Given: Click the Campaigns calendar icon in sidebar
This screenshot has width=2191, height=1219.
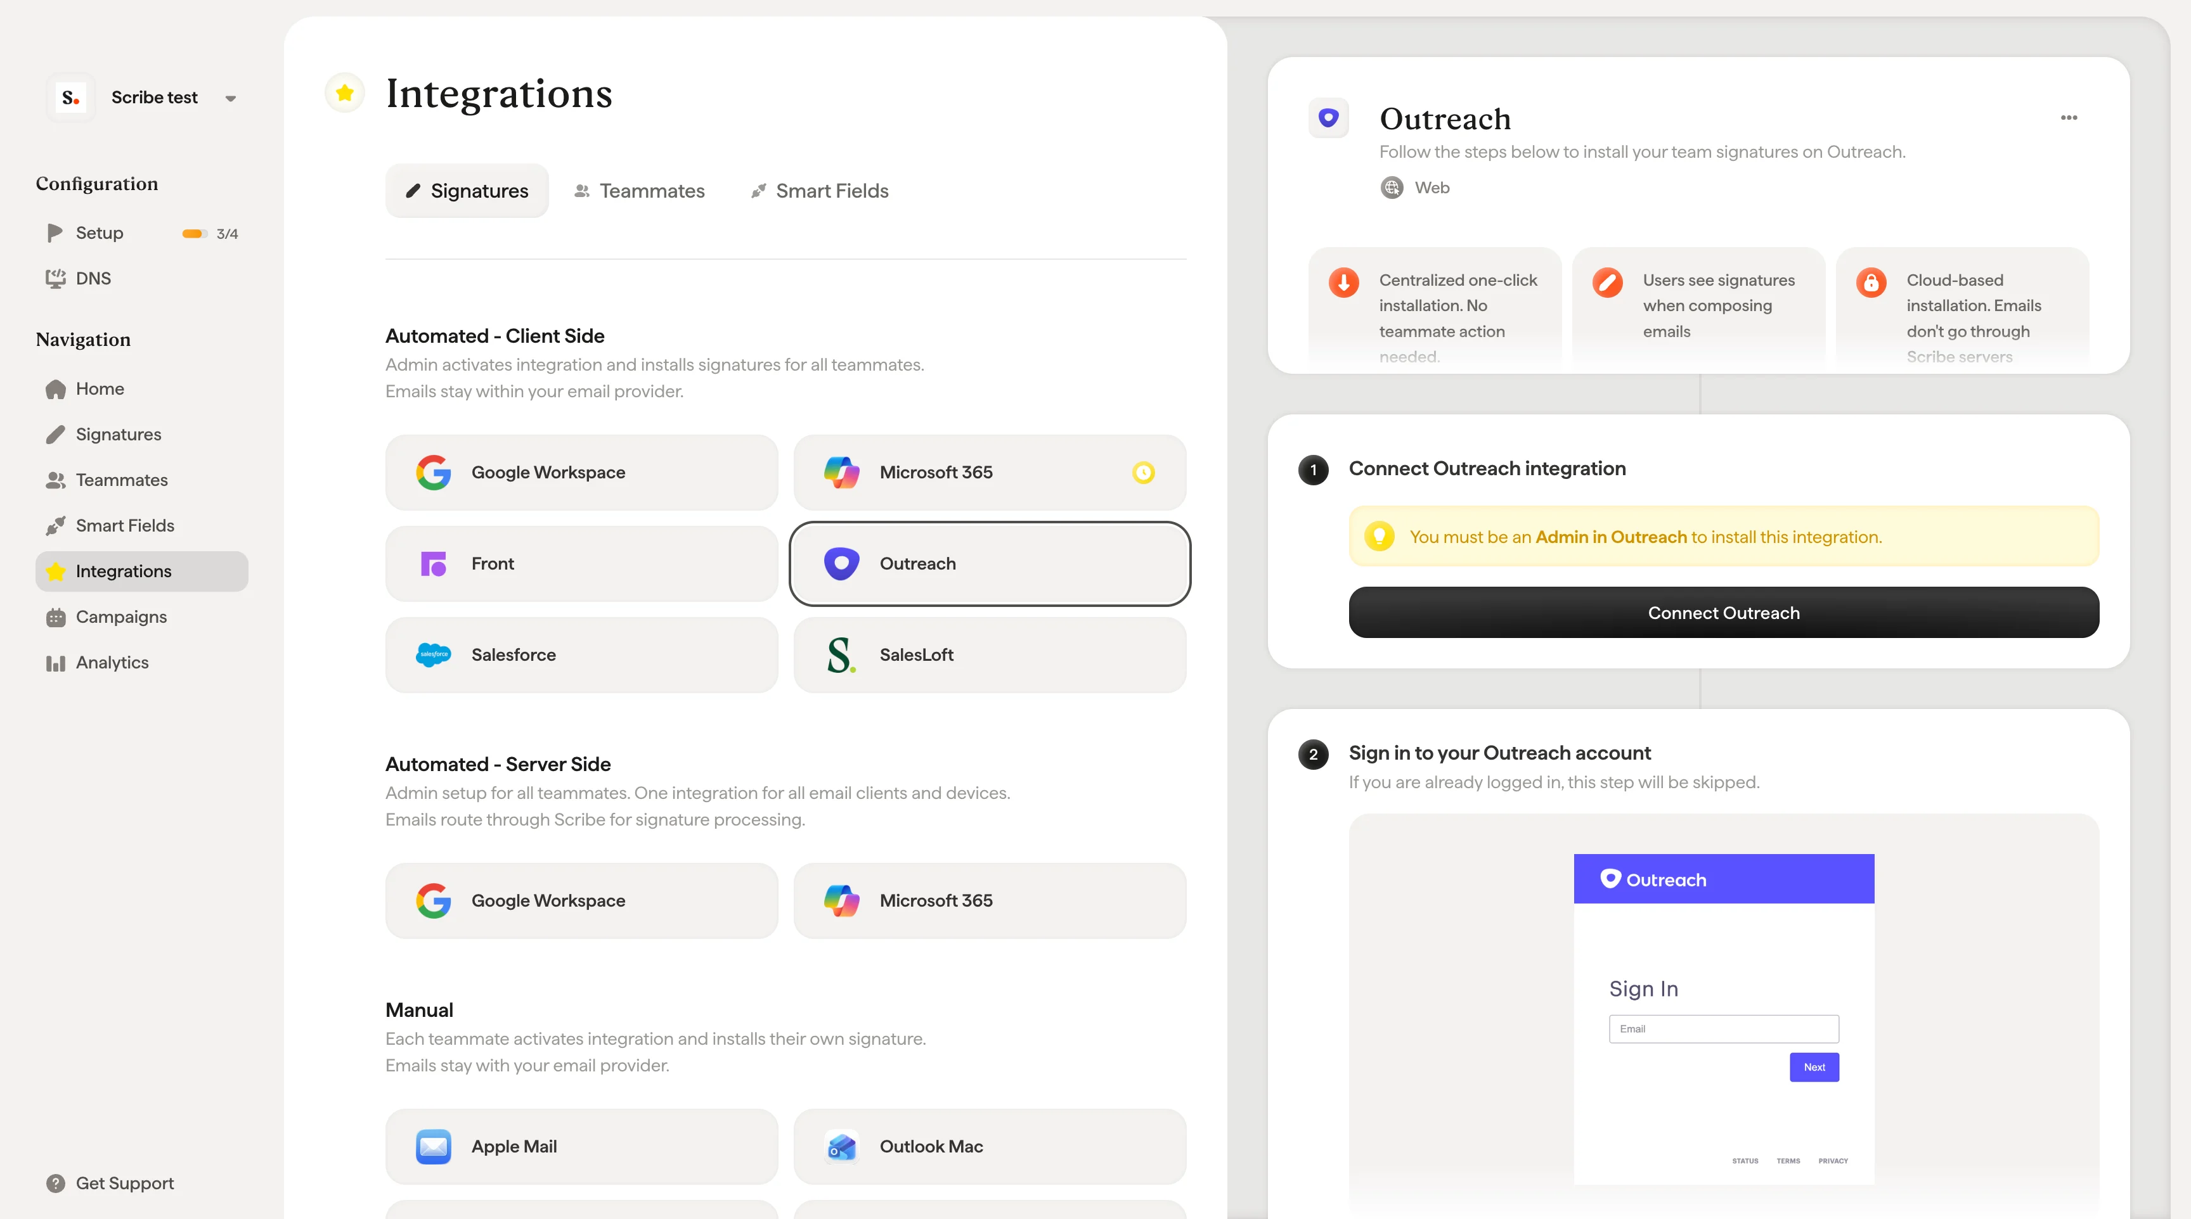Looking at the screenshot, I should [55, 617].
